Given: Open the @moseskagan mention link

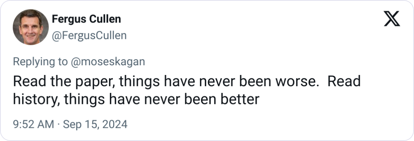Looking at the screenshot, I should 108,61.
